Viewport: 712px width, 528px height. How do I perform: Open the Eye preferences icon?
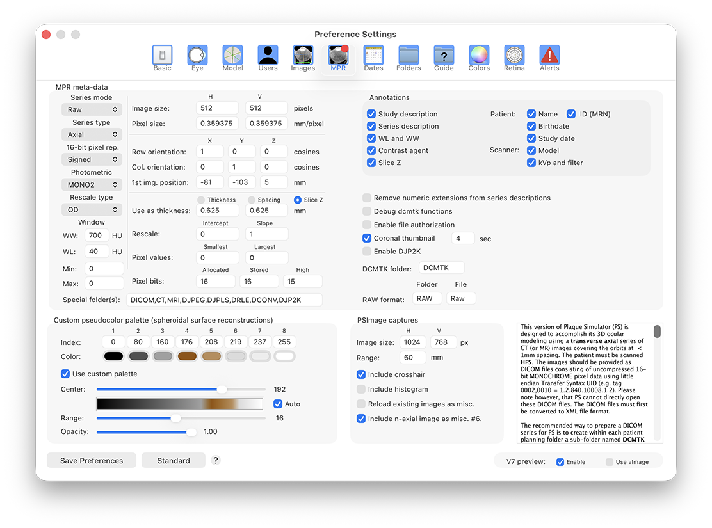(197, 58)
